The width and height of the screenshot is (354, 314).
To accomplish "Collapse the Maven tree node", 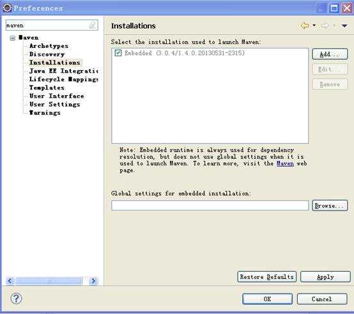I will 13,38.
